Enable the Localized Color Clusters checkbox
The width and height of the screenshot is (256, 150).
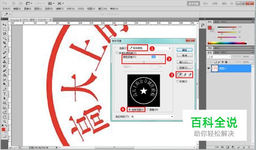[117, 53]
